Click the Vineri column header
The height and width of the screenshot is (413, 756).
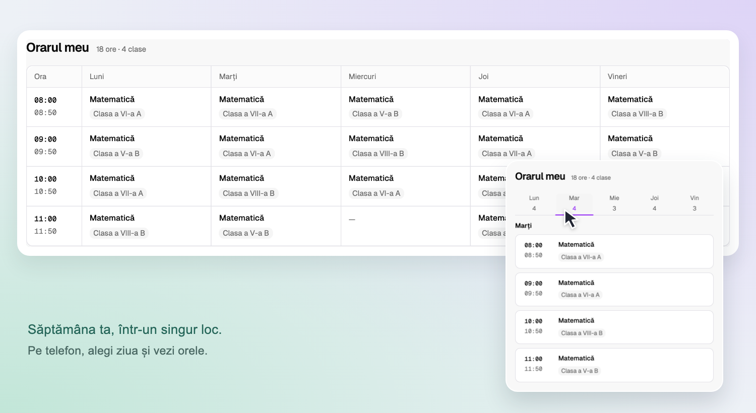[x=617, y=77]
